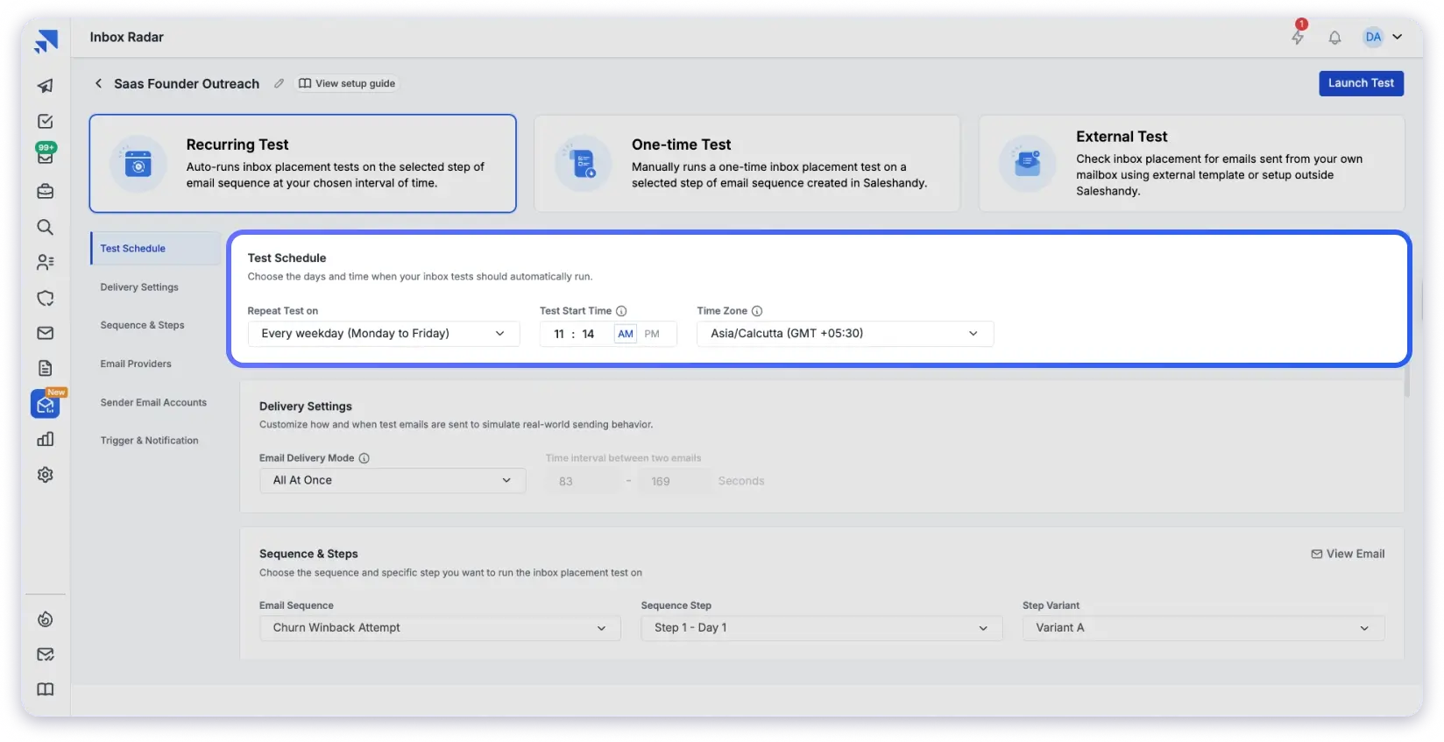
Task: Select the Recurring Test card
Action: (302, 164)
